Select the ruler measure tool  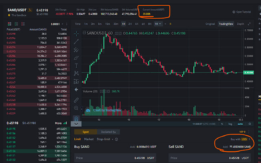[x=76, y=100]
